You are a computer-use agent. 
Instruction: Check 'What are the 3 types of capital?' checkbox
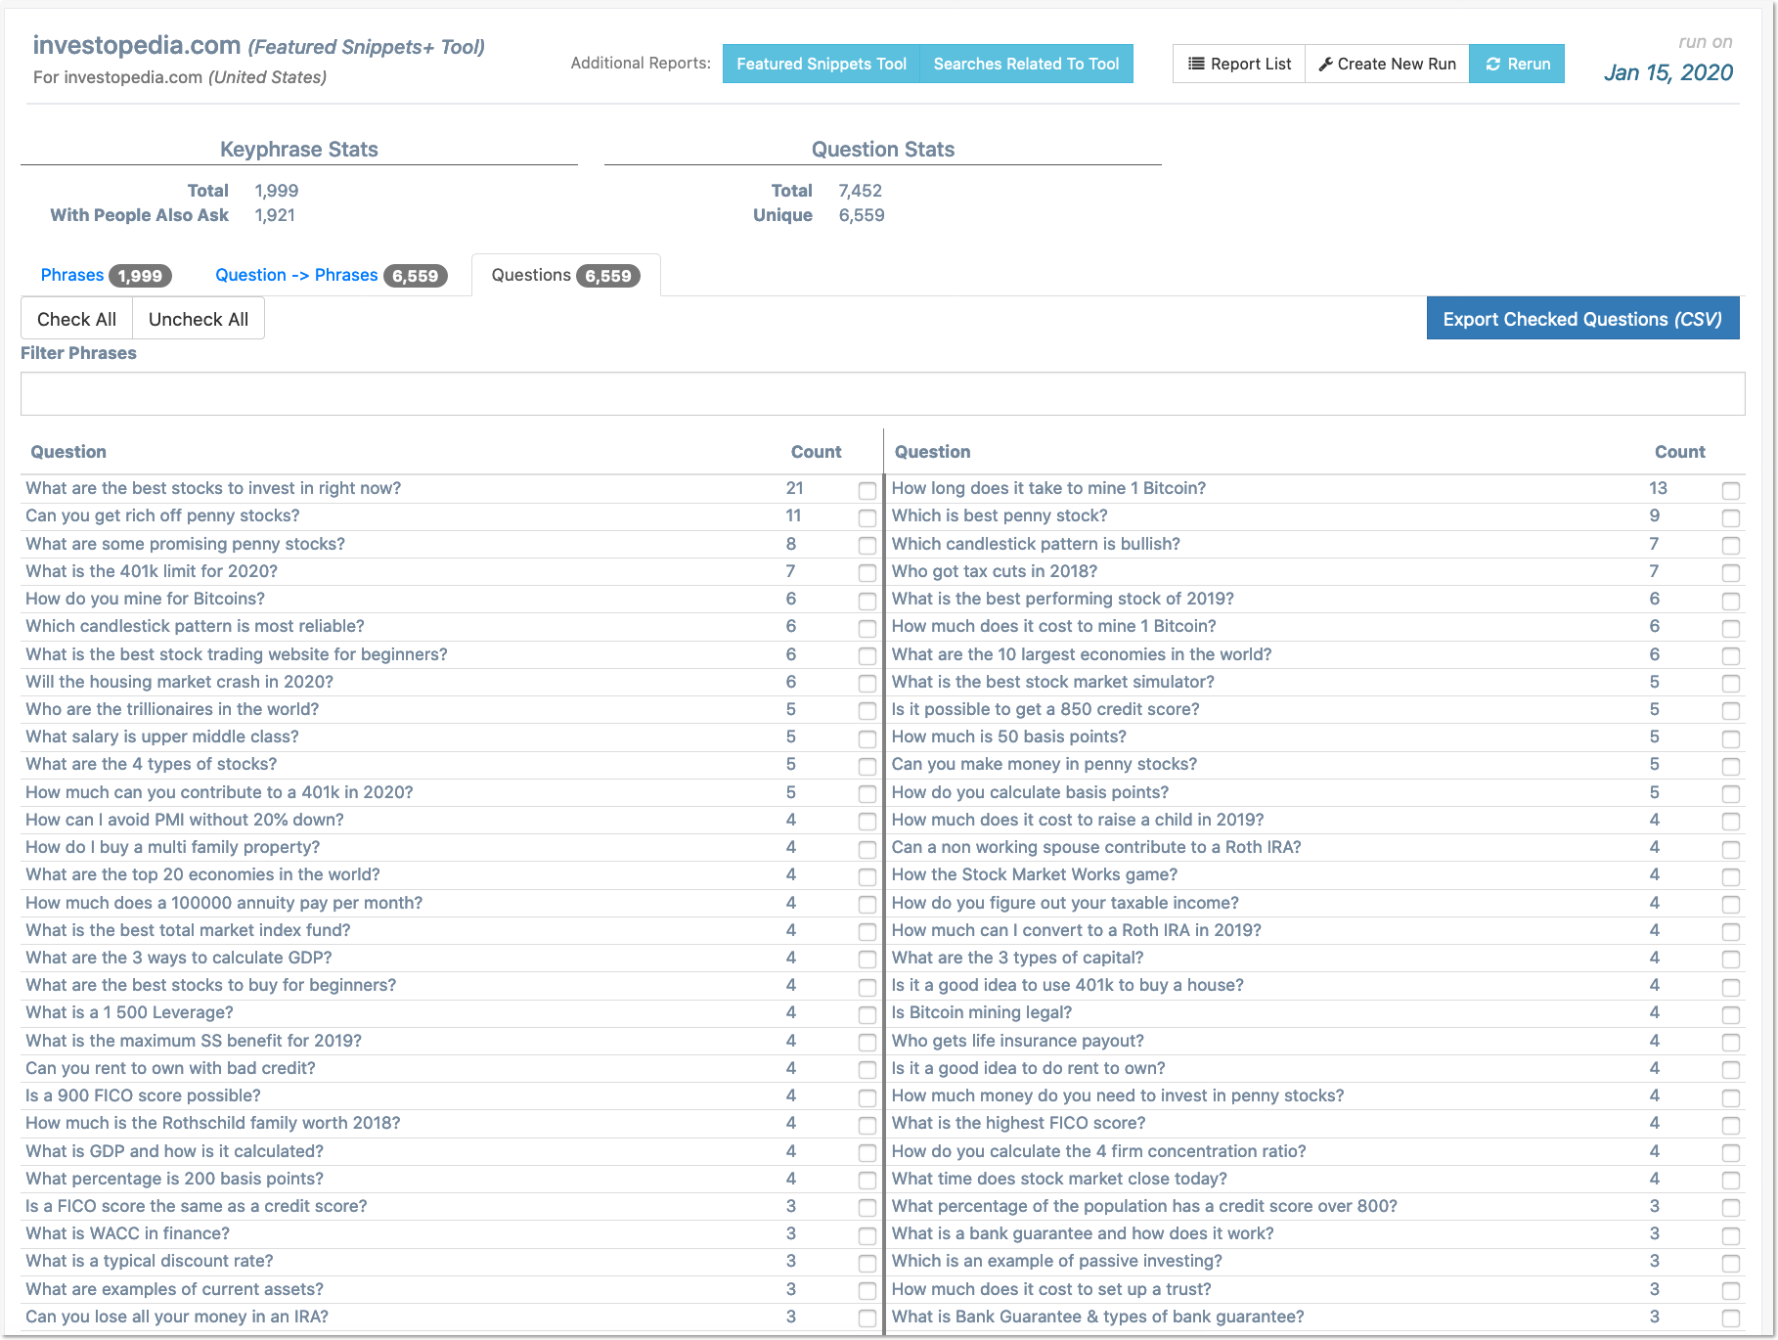click(1731, 960)
